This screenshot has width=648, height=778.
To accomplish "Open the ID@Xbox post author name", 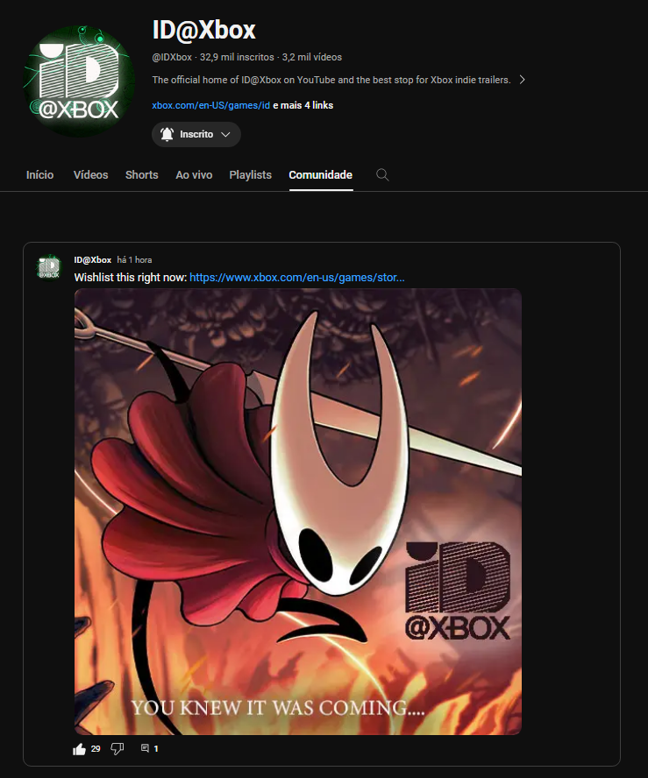I will point(93,260).
